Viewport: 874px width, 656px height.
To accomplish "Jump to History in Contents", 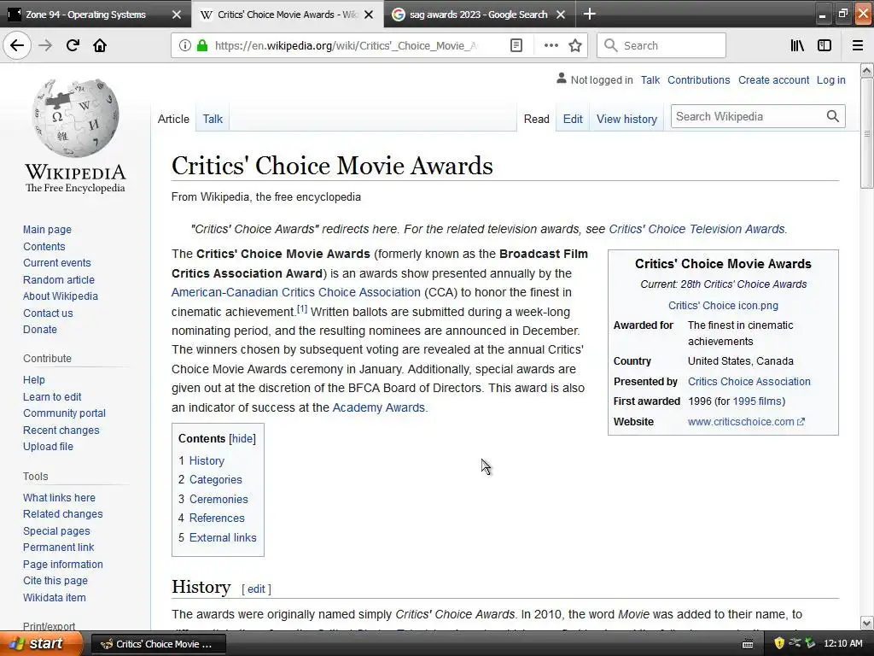I will click(x=207, y=460).
